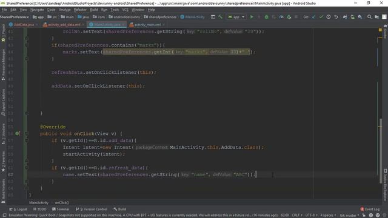Viewport: 388px width, 218px height.
Task: Open the Project tool window side tab
Action: 3,32
